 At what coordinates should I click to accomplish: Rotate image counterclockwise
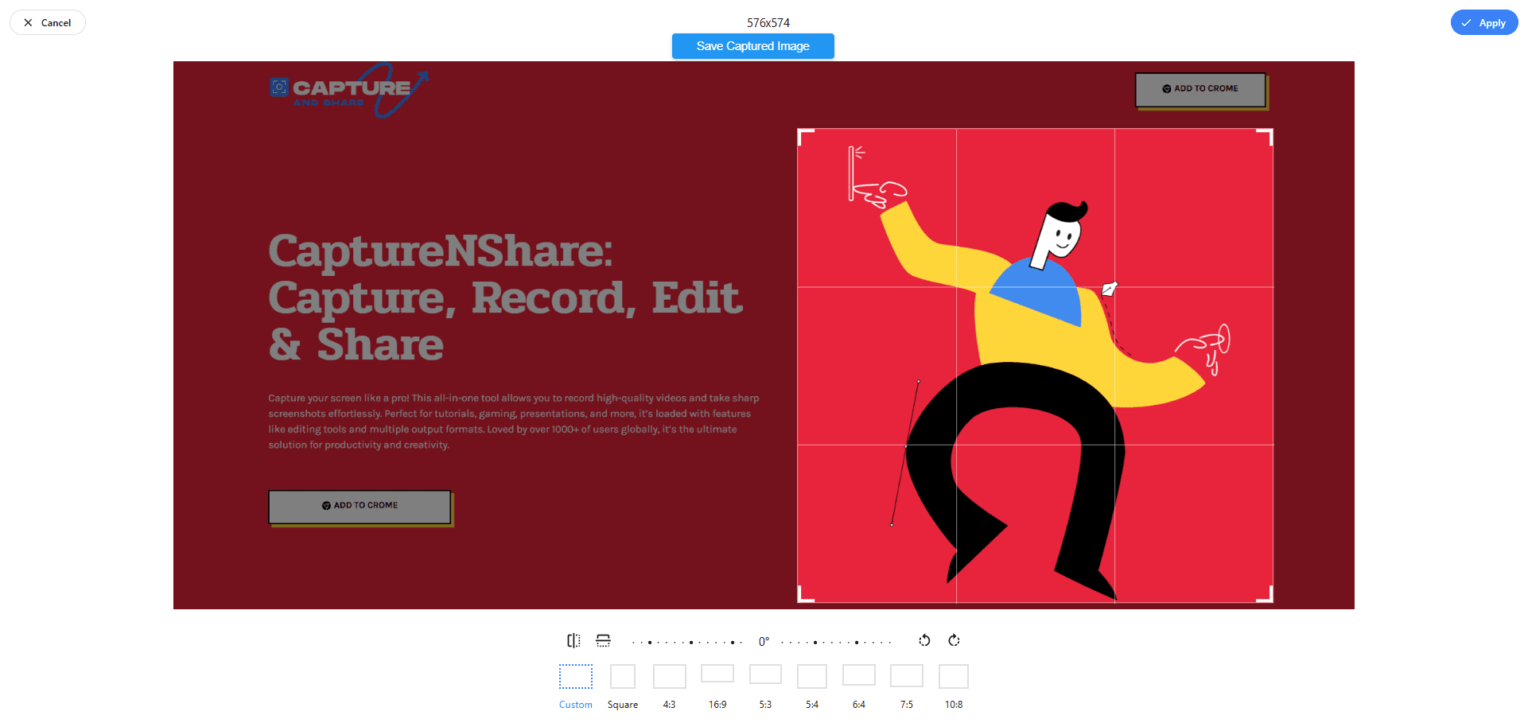tap(924, 640)
